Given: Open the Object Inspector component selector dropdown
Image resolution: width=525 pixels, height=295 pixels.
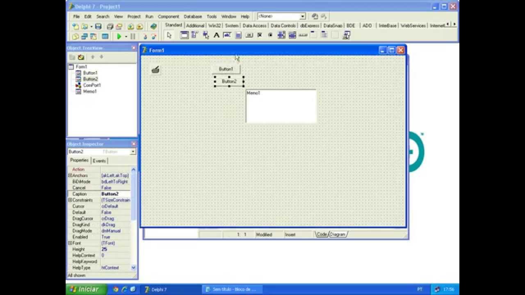Looking at the screenshot, I should click(133, 152).
